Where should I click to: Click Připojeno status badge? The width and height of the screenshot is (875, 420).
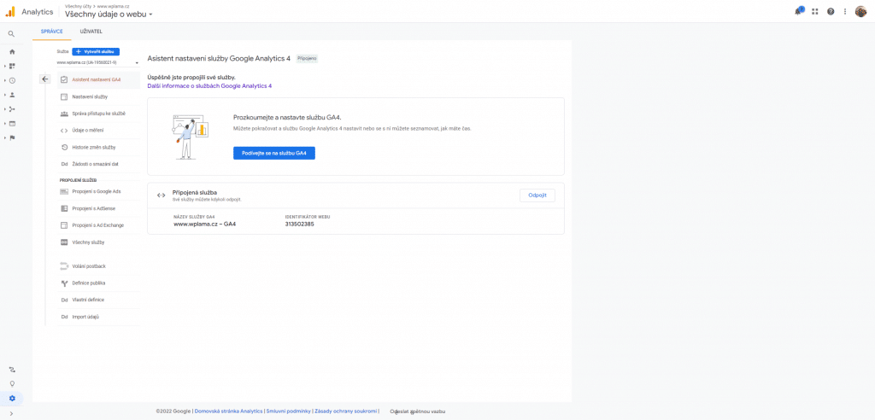(307, 58)
